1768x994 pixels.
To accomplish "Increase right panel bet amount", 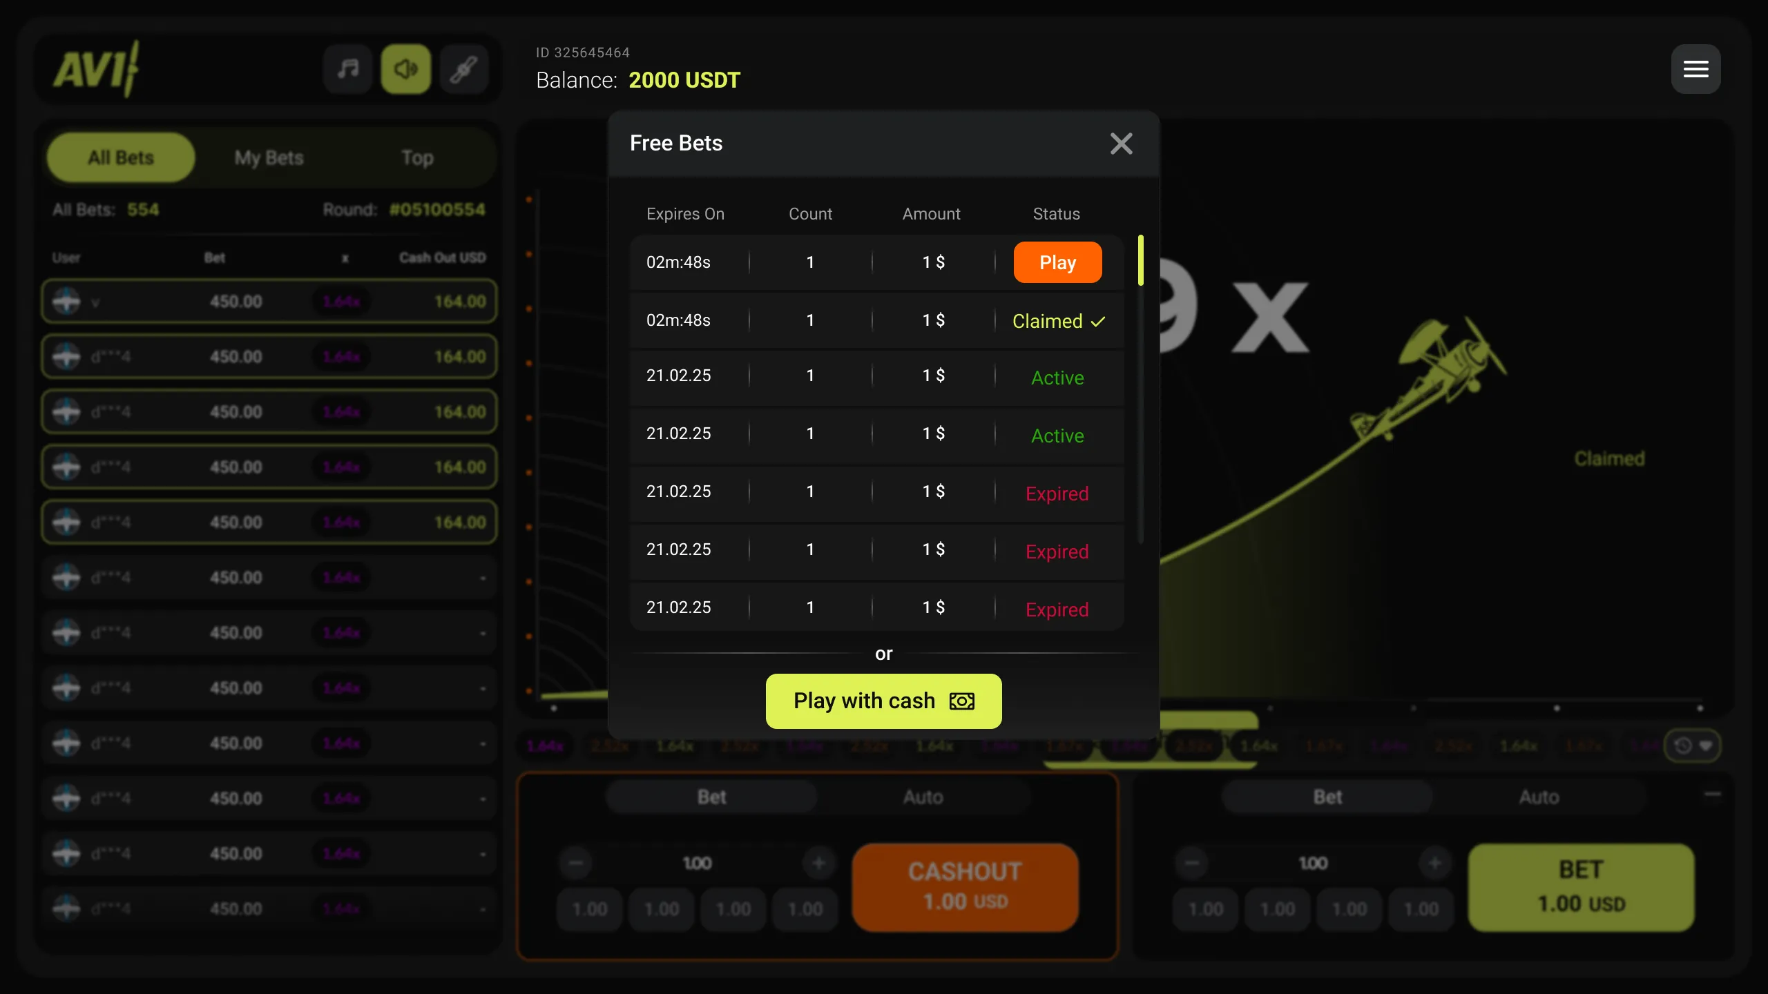I will 1435,863.
